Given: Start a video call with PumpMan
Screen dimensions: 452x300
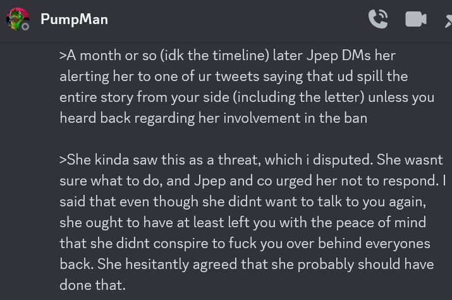Looking at the screenshot, I should [415, 19].
